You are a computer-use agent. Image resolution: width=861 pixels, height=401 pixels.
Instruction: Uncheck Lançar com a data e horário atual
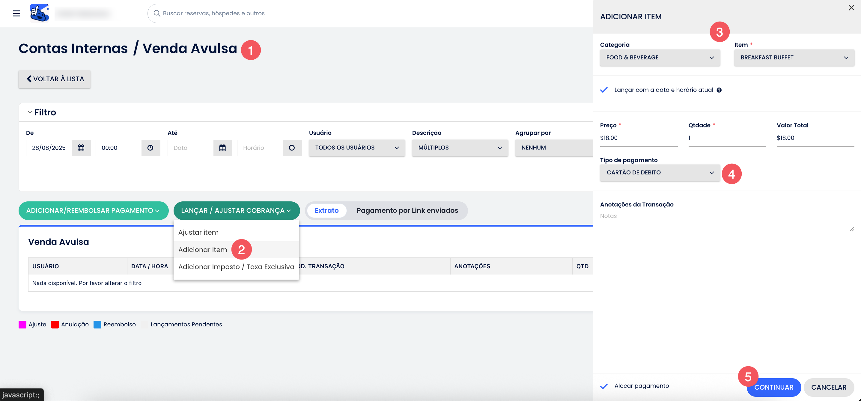[x=604, y=90]
